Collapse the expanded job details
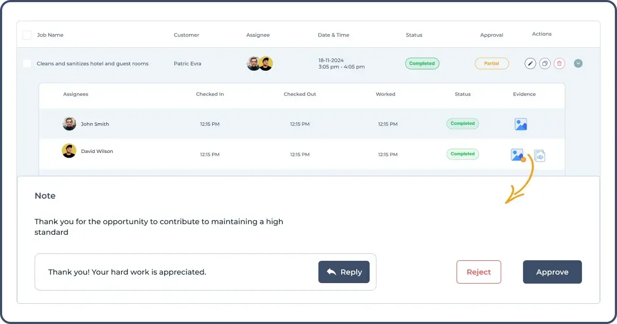This screenshot has width=617, height=324. tap(578, 63)
